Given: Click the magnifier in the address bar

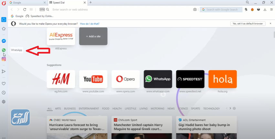Looking at the screenshot, I should (48, 9).
